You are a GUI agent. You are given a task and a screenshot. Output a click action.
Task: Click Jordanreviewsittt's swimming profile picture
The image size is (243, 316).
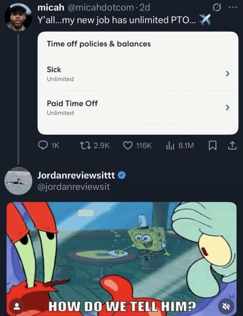coord(18,181)
